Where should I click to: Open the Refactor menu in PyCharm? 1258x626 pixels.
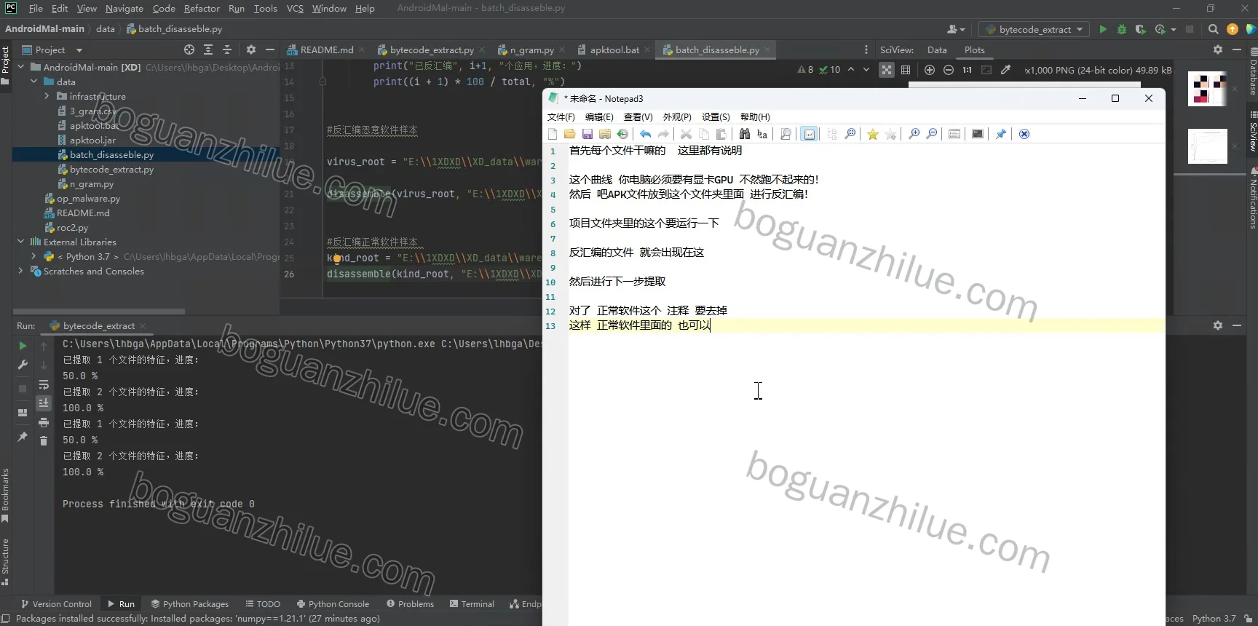pyautogui.click(x=202, y=9)
